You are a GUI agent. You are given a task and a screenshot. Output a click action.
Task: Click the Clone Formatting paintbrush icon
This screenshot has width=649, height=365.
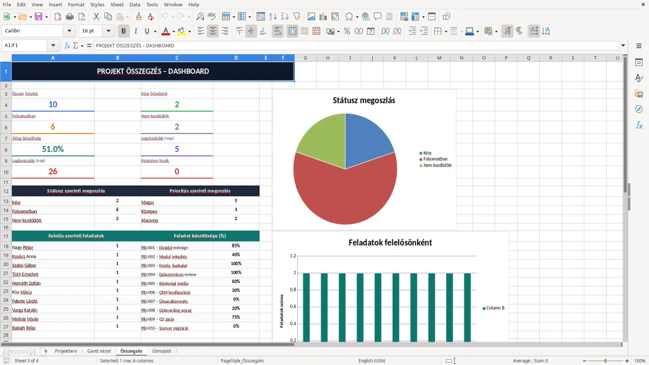[138, 17]
